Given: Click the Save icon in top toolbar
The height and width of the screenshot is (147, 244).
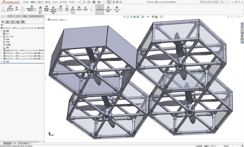Looking at the screenshot, I should 94,2.
